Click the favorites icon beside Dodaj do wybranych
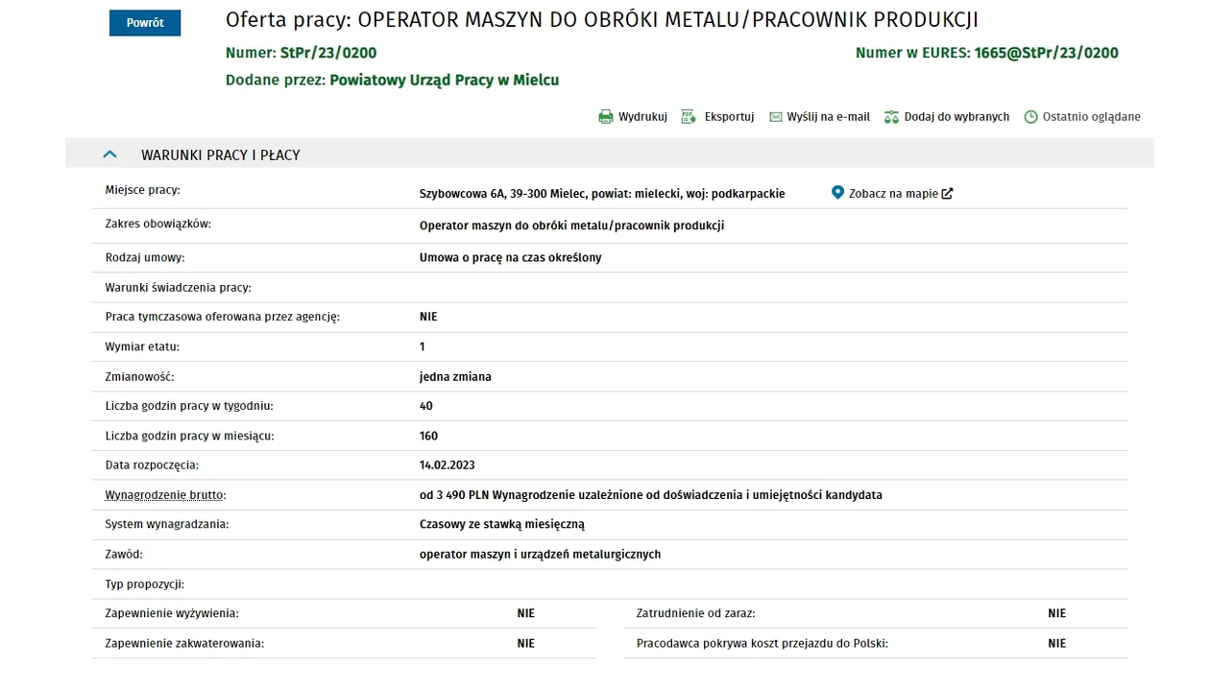1210x690 pixels. (891, 117)
